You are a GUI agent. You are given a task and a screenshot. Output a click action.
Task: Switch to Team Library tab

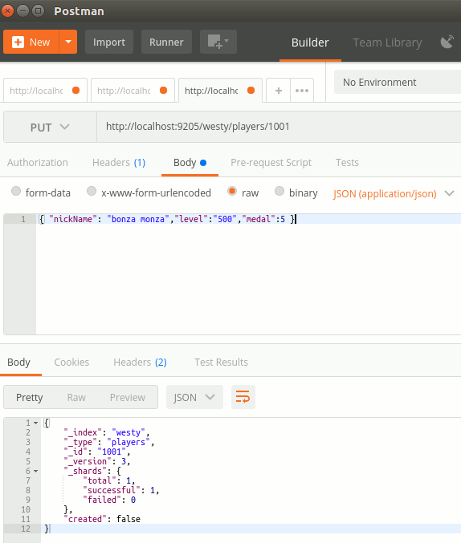387,43
